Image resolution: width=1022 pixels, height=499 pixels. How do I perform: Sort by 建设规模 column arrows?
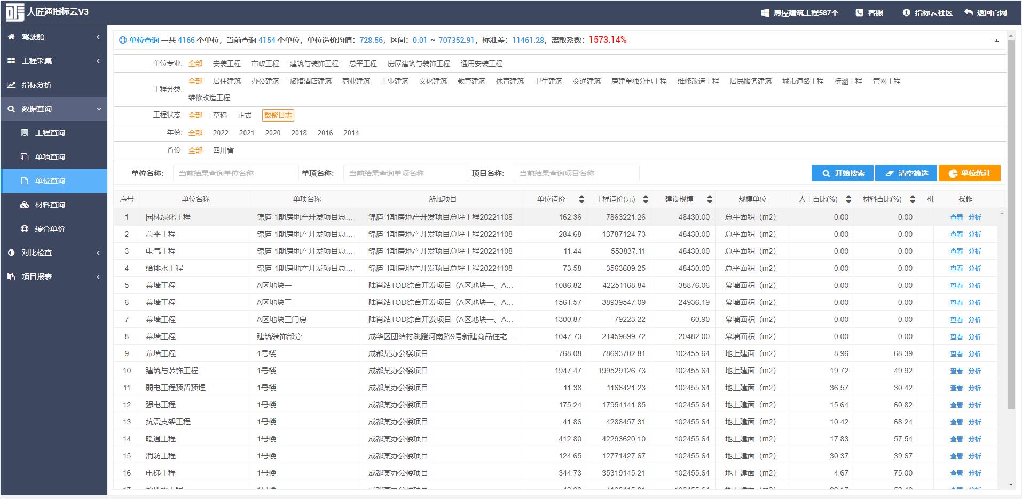click(710, 199)
